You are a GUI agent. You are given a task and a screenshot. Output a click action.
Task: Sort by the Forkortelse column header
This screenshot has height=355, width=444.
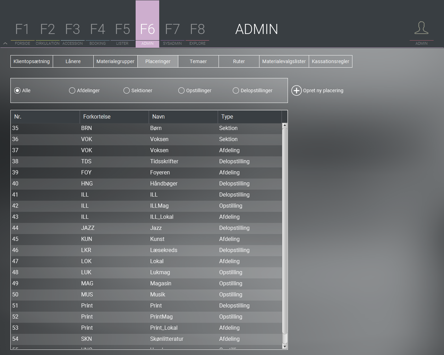[114, 117]
